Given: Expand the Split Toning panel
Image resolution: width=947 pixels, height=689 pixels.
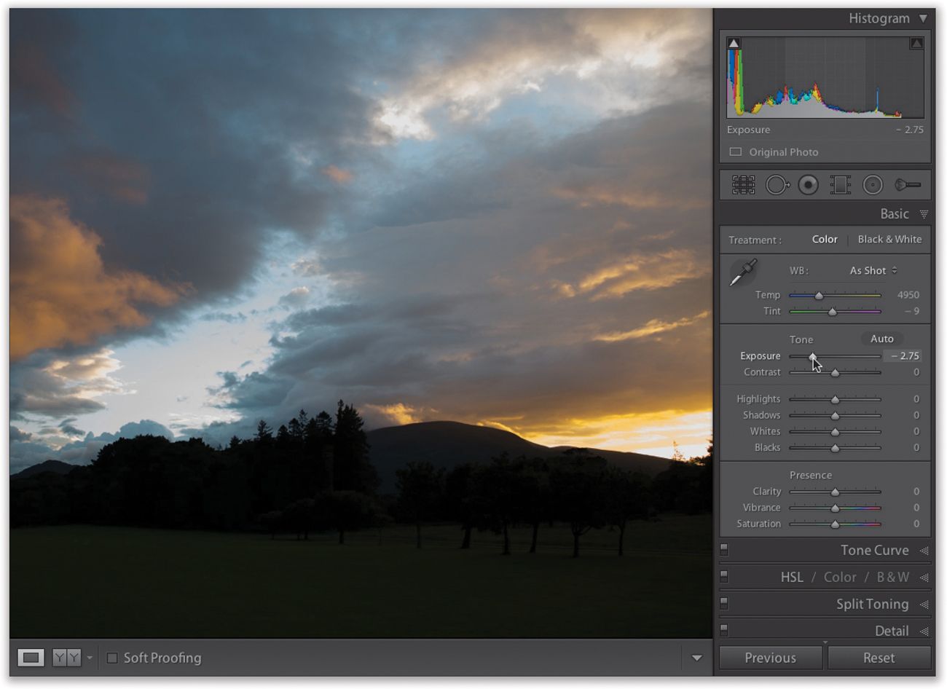Looking at the screenshot, I should click(x=924, y=605).
